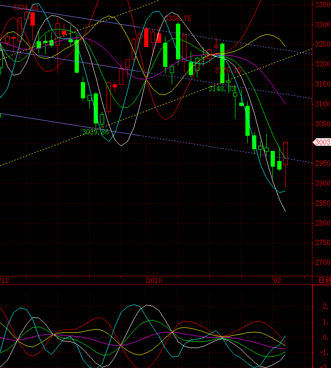The width and height of the screenshot is (331, 368).
Task: Select the 日线 period label
Action: coord(324,281)
